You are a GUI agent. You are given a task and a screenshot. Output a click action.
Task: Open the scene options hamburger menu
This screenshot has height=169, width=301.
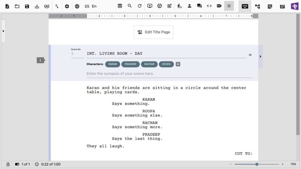[x=250, y=55]
